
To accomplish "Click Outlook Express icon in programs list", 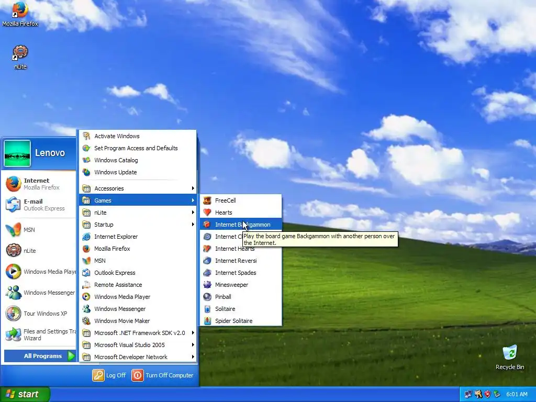I will point(86,273).
